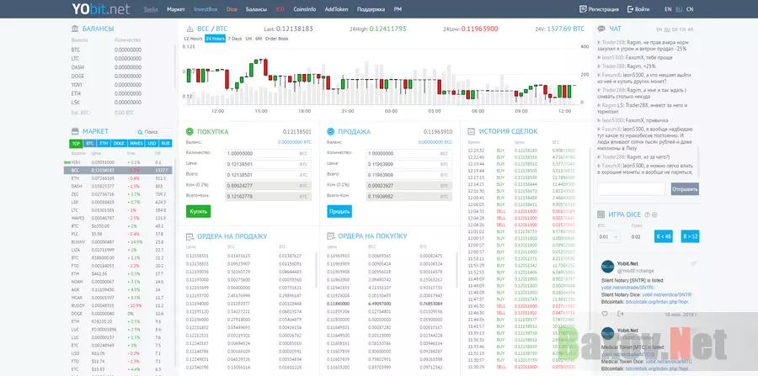
Task: Open the Поддержка menu item
Action: pyautogui.click(x=371, y=9)
